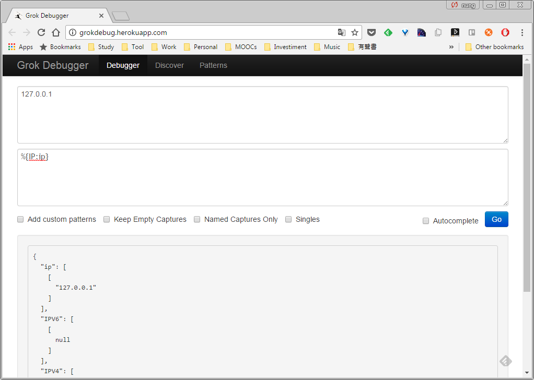Screen dimensions: 534x380
Task: Check the Singles option
Action: pyautogui.click(x=288, y=219)
